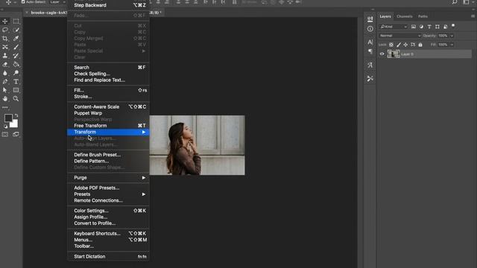Toggle lock transparent pixels
Screen dimensions: 477x268
click(x=391, y=45)
